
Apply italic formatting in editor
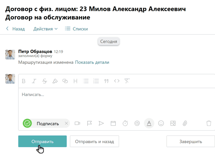34,81
